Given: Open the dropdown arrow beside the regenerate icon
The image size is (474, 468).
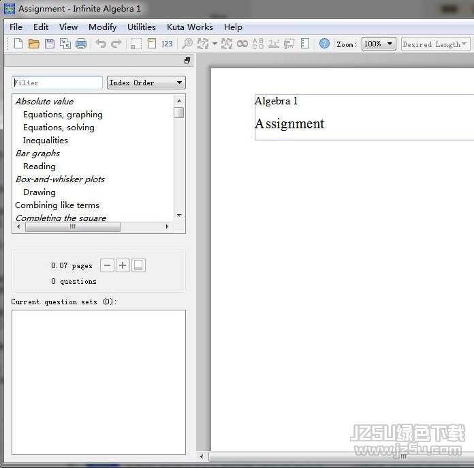Looking at the screenshot, I should (x=215, y=44).
